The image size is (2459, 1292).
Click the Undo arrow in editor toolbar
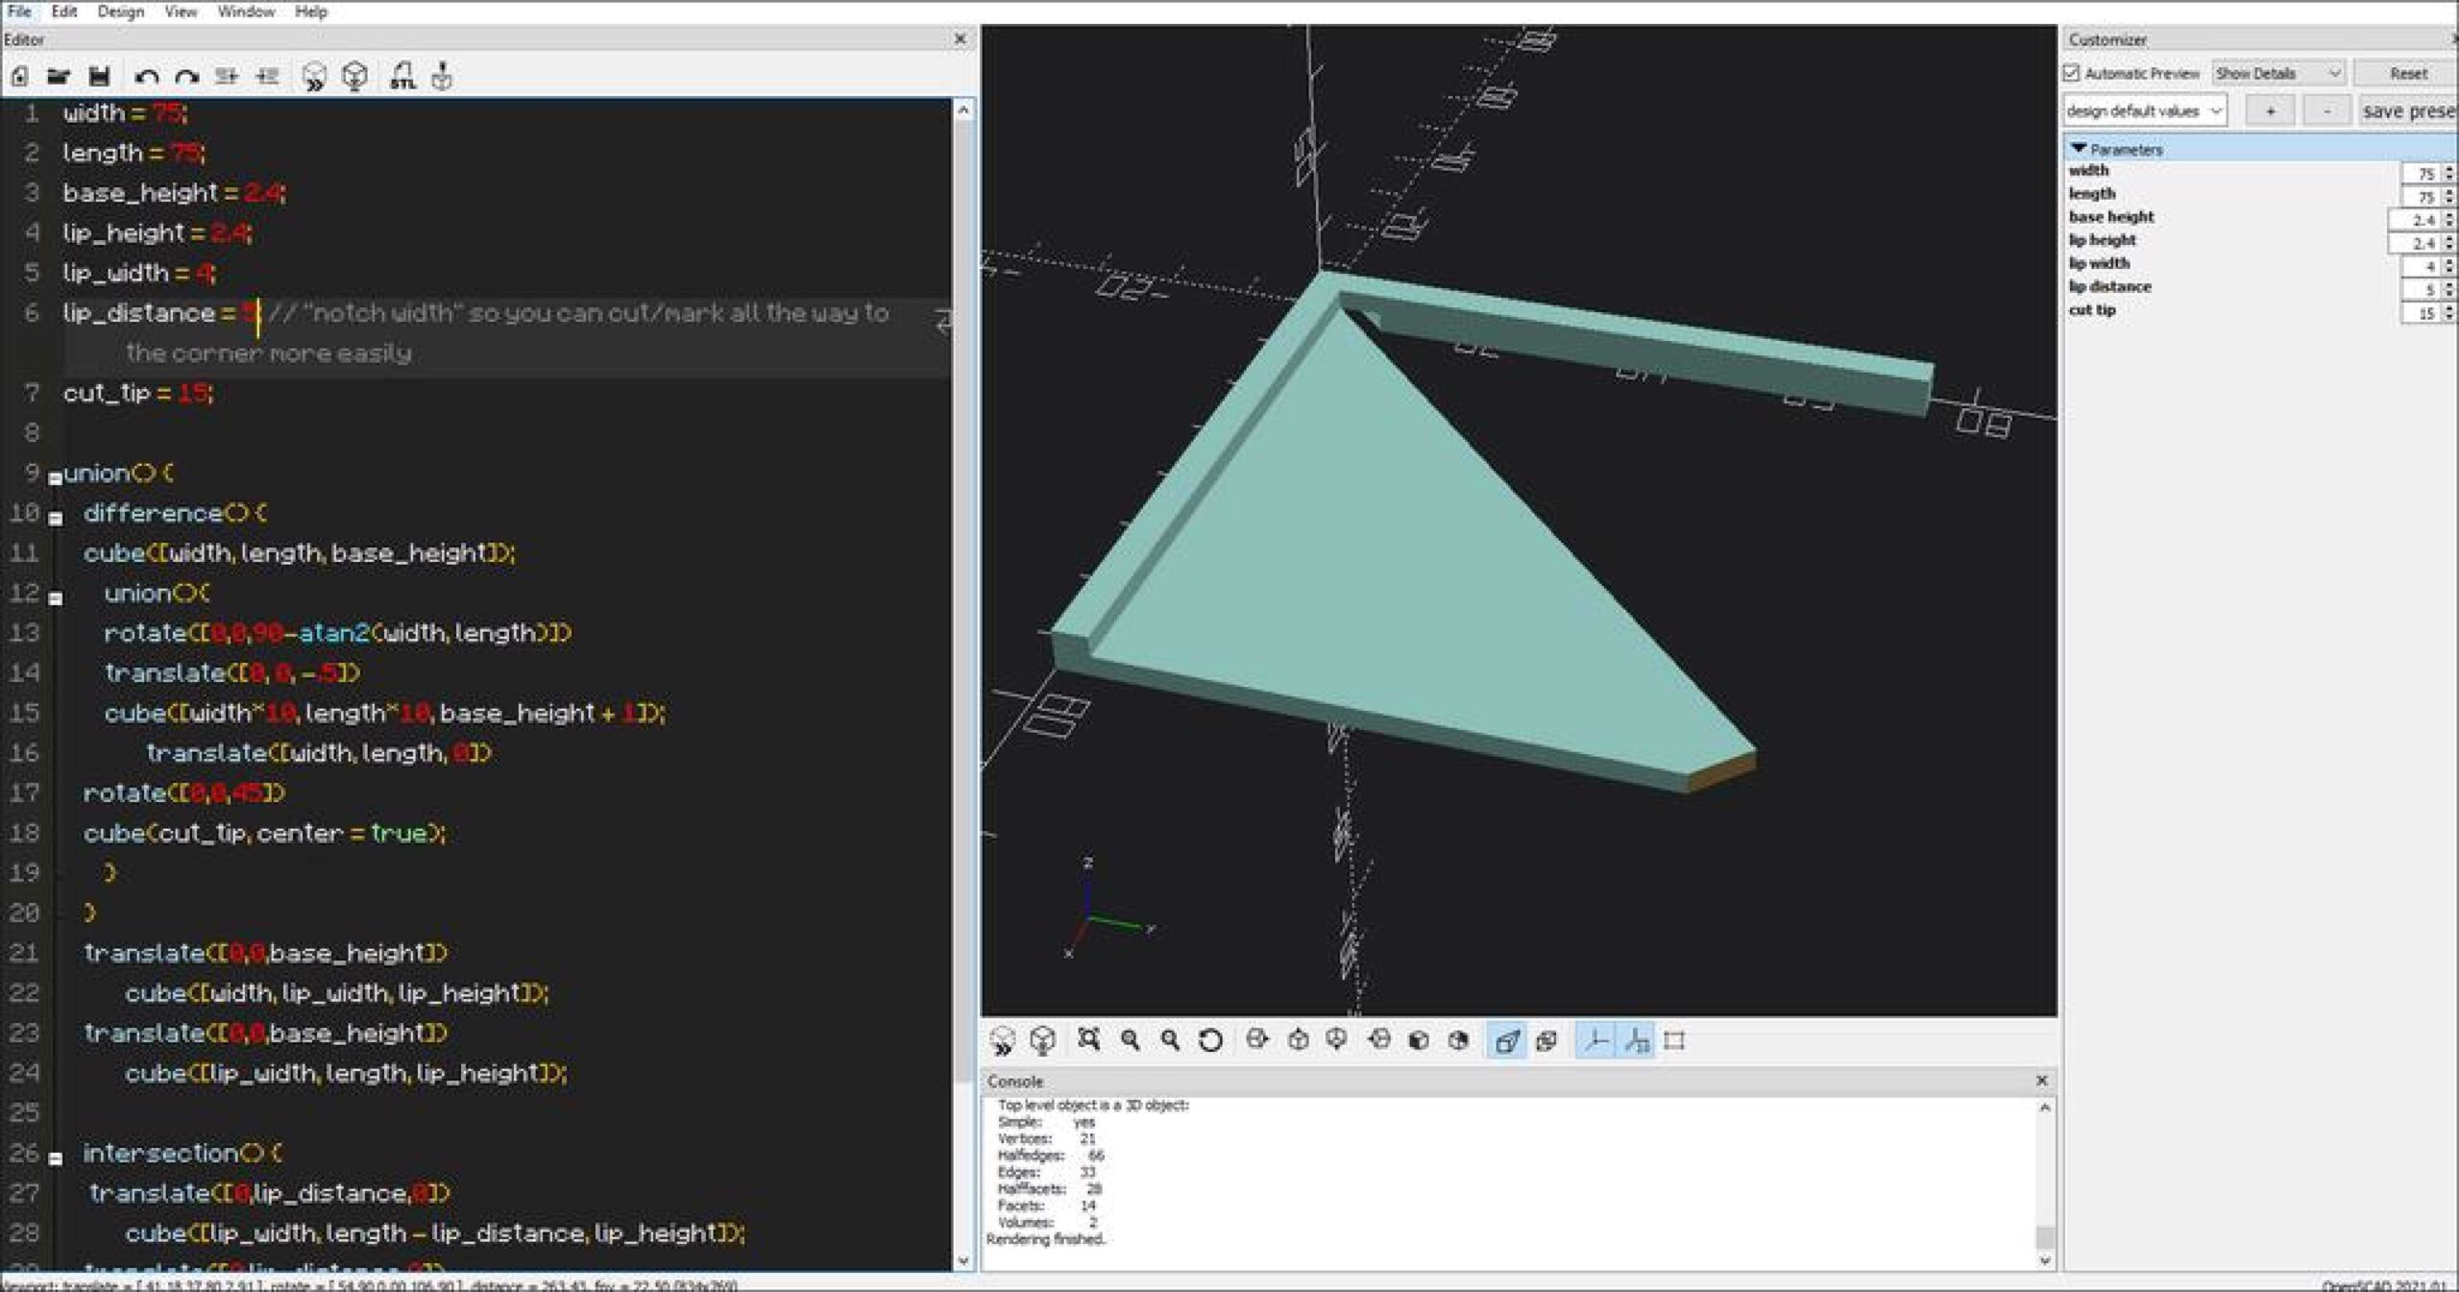(146, 77)
